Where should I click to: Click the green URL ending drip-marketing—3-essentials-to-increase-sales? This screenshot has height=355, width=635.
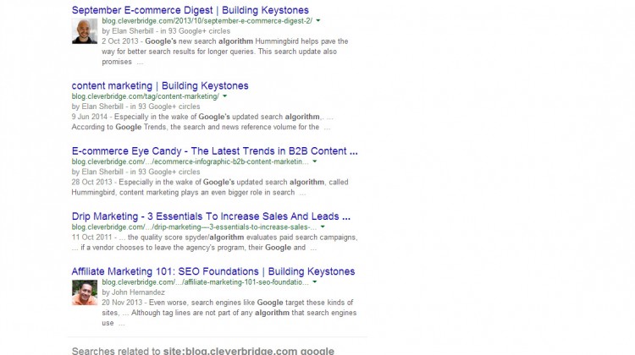click(x=194, y=227)
